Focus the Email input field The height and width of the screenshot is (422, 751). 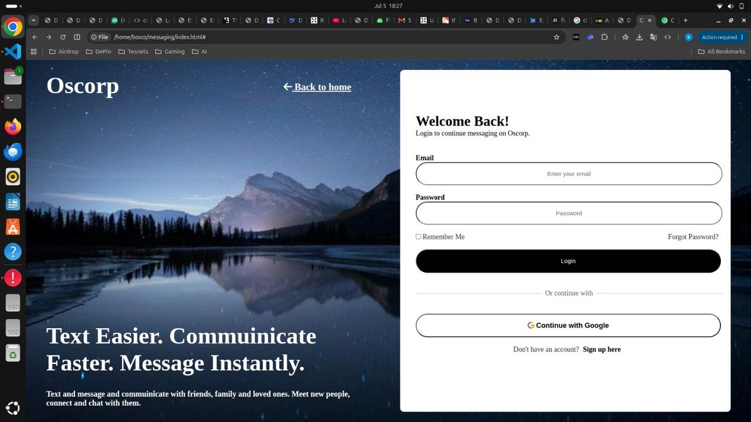pos(568,174)
